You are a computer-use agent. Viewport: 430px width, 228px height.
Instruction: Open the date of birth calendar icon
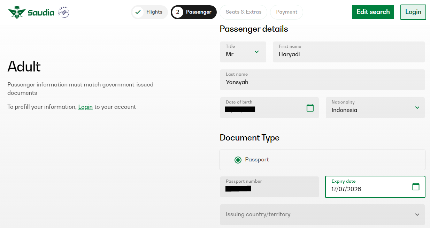click(x=310, y=108)
